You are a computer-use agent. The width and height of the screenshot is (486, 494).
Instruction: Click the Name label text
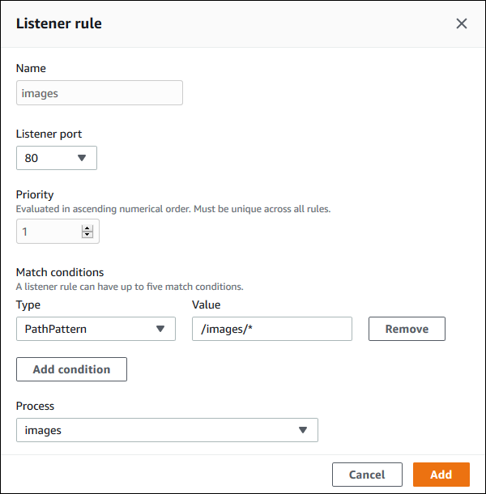click(x=31, y=69)
